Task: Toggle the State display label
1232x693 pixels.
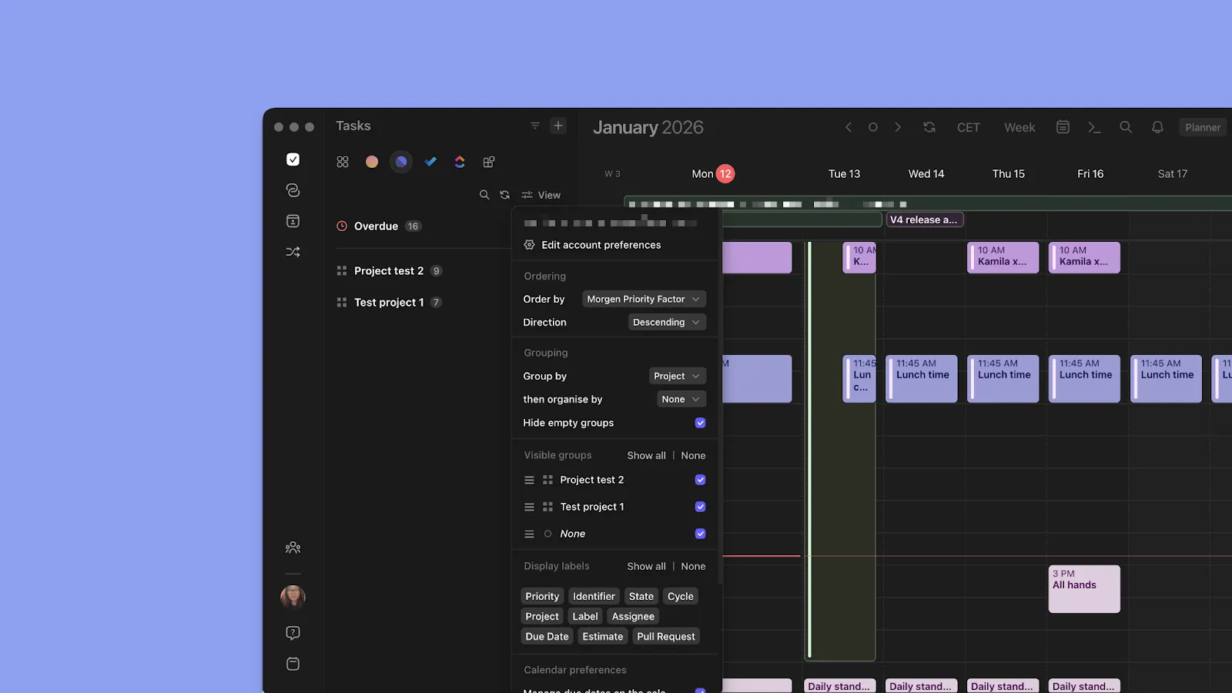Action: [x=641, y=596]
